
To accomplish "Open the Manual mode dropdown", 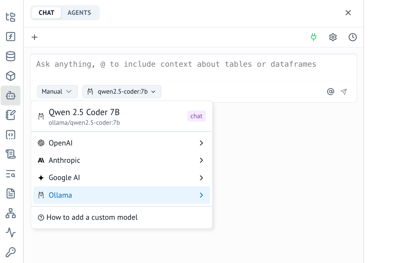I will coord(57,92).
